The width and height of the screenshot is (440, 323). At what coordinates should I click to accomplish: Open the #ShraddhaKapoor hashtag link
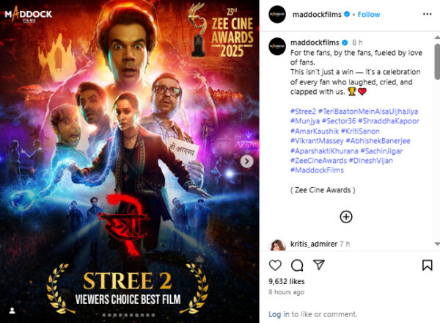coord(389,121)
